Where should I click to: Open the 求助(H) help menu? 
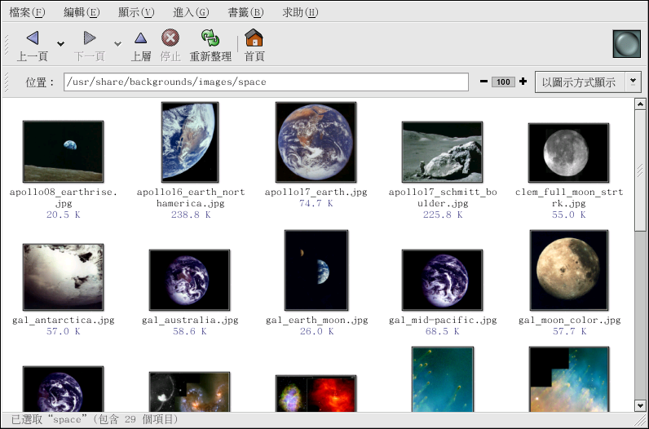(x=300, y=12)
